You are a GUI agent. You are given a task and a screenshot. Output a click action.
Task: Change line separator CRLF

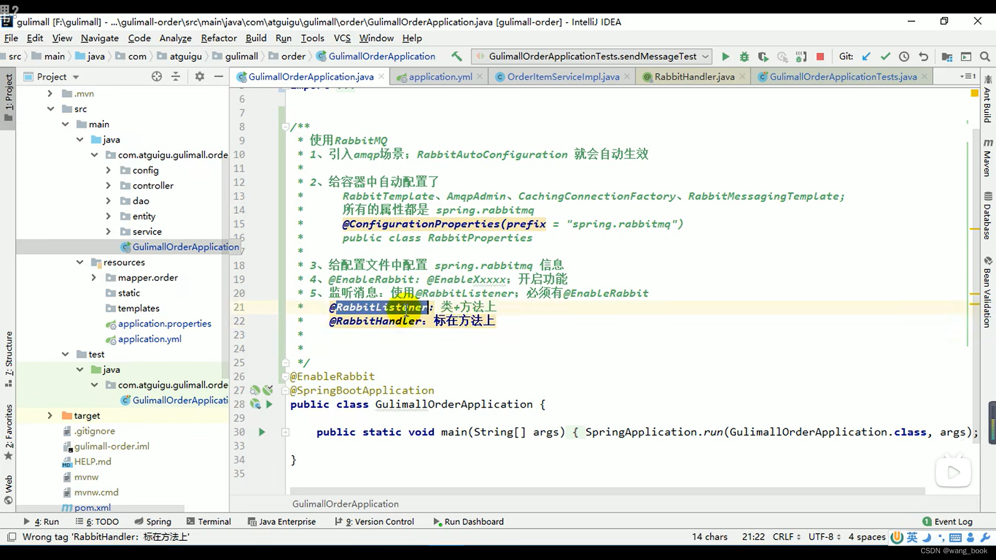tap(786, 537)
